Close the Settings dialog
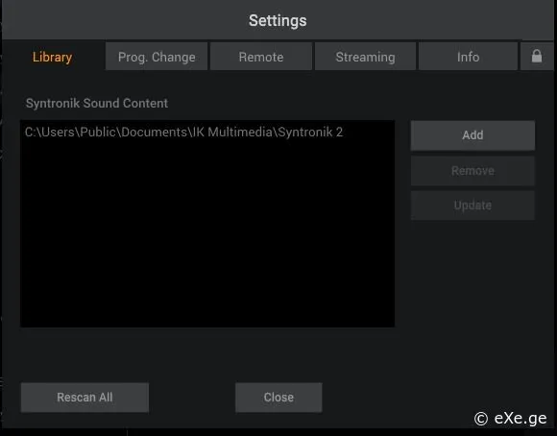This screenshot has width=557, height=436. pyautogui.click(x=278, y=398)
